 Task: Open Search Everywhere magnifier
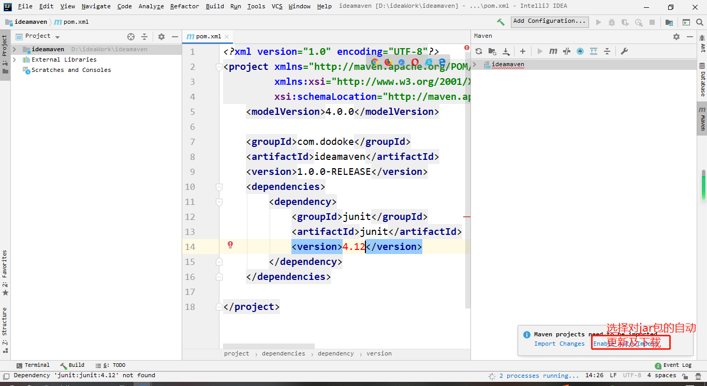699,22
